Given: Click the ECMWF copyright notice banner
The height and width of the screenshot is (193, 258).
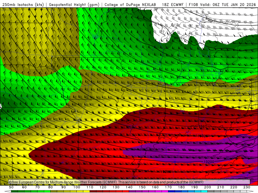Looking at the screenshot, I should 129,182.
